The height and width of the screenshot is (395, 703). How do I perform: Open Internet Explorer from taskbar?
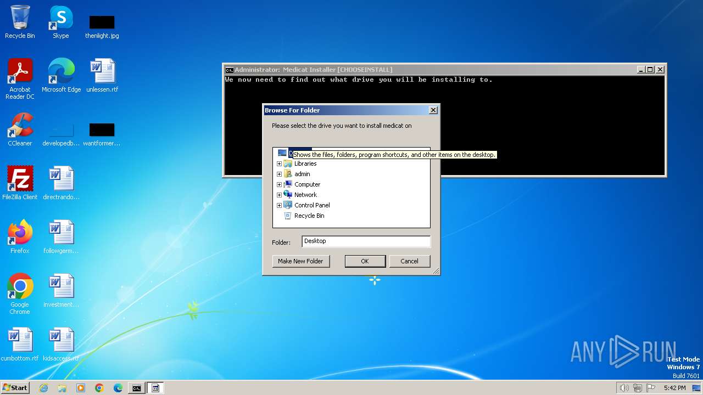pos(43,388)
